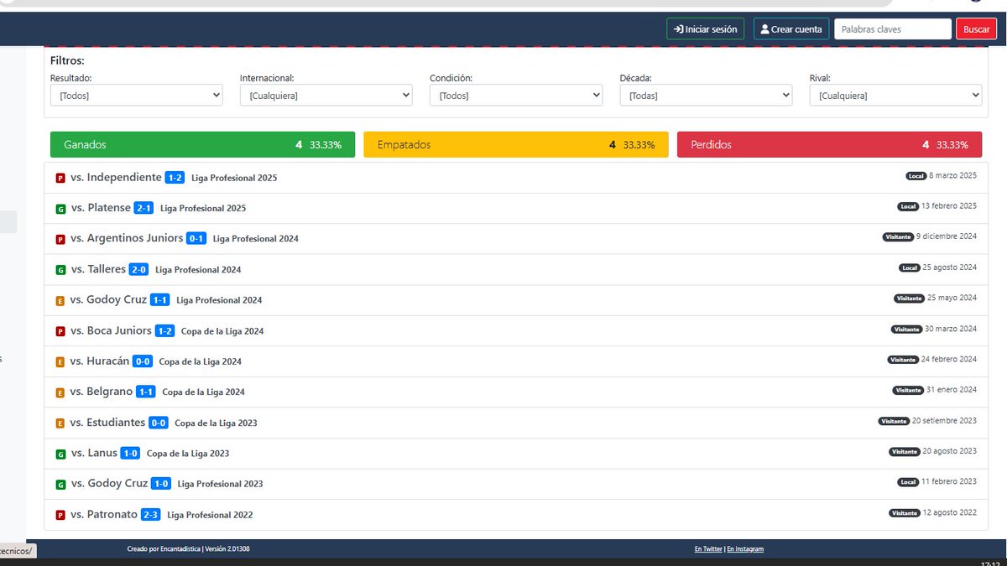1007x566 pixels.
Task: Click the red Buscar button
Action: click(976, 29)
